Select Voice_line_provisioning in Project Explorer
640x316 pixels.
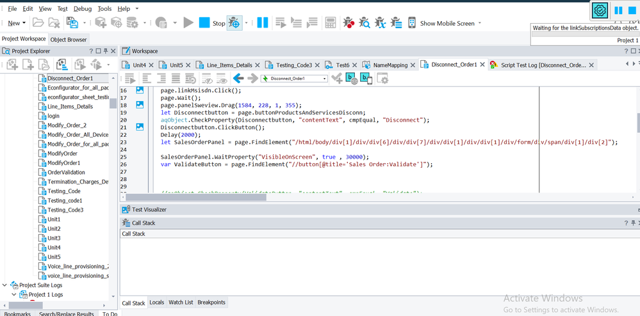click(x=78, y=266)
